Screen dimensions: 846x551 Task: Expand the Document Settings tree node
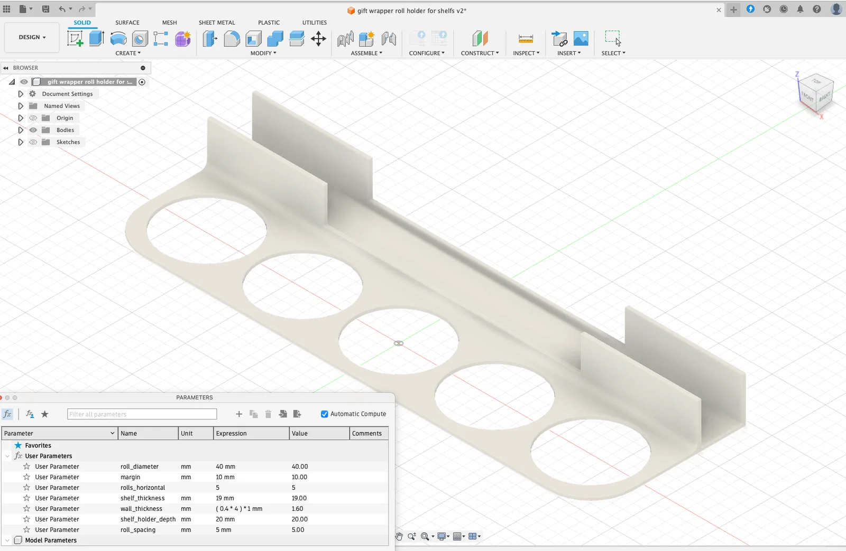click(21, 94)
